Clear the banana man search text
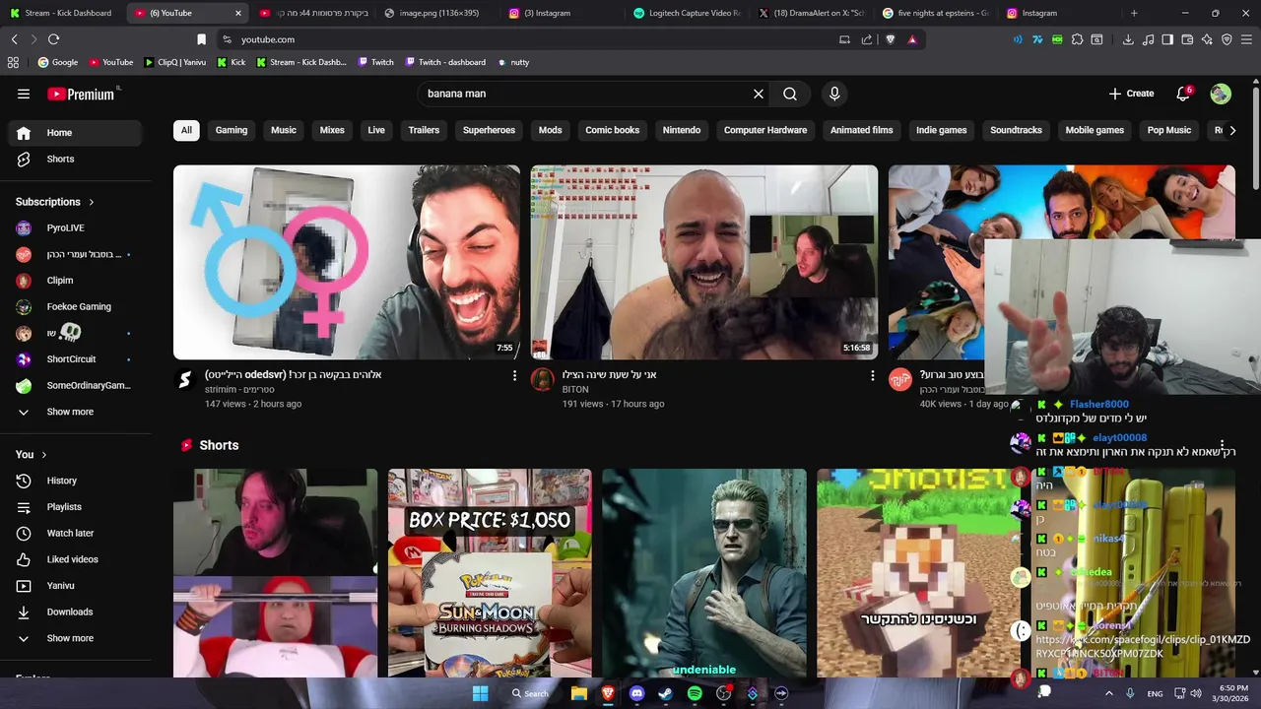Viewport: 1261px width, 709px height. click(759, 94)
